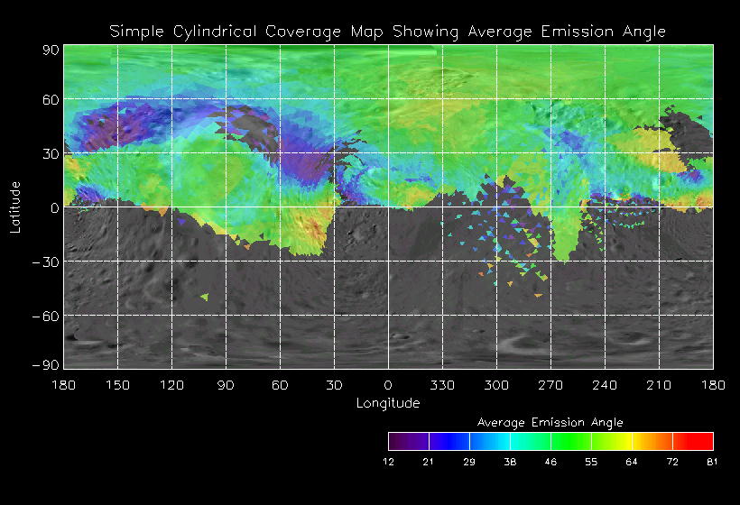The width and height of the screenshot is (740, 505).
Task: Click the 55 colorbar tick label
Action: [591, 462]
